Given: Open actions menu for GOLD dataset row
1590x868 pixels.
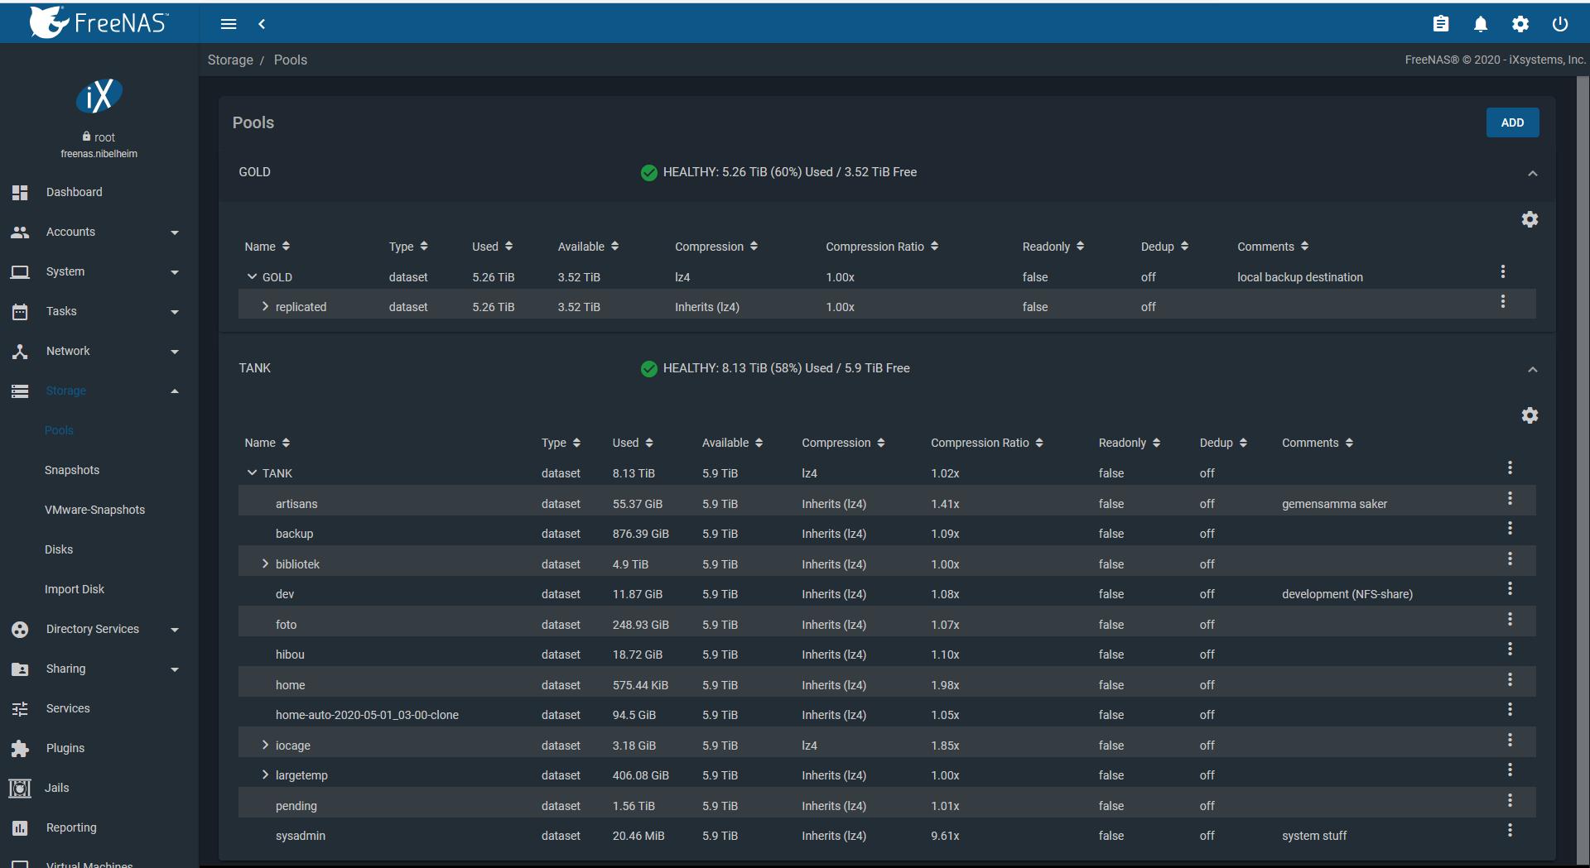Looking at the screenshot, I should 1503,271.
